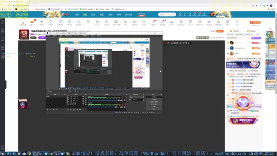This screenshot has width=277, height=156.
Task: Click orange PC client button at top right
Action: [255, 23]
